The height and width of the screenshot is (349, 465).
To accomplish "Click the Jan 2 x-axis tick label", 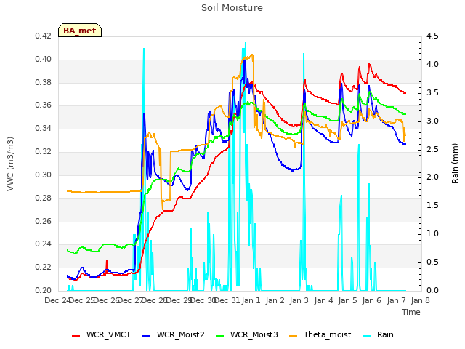I will 275,300.
